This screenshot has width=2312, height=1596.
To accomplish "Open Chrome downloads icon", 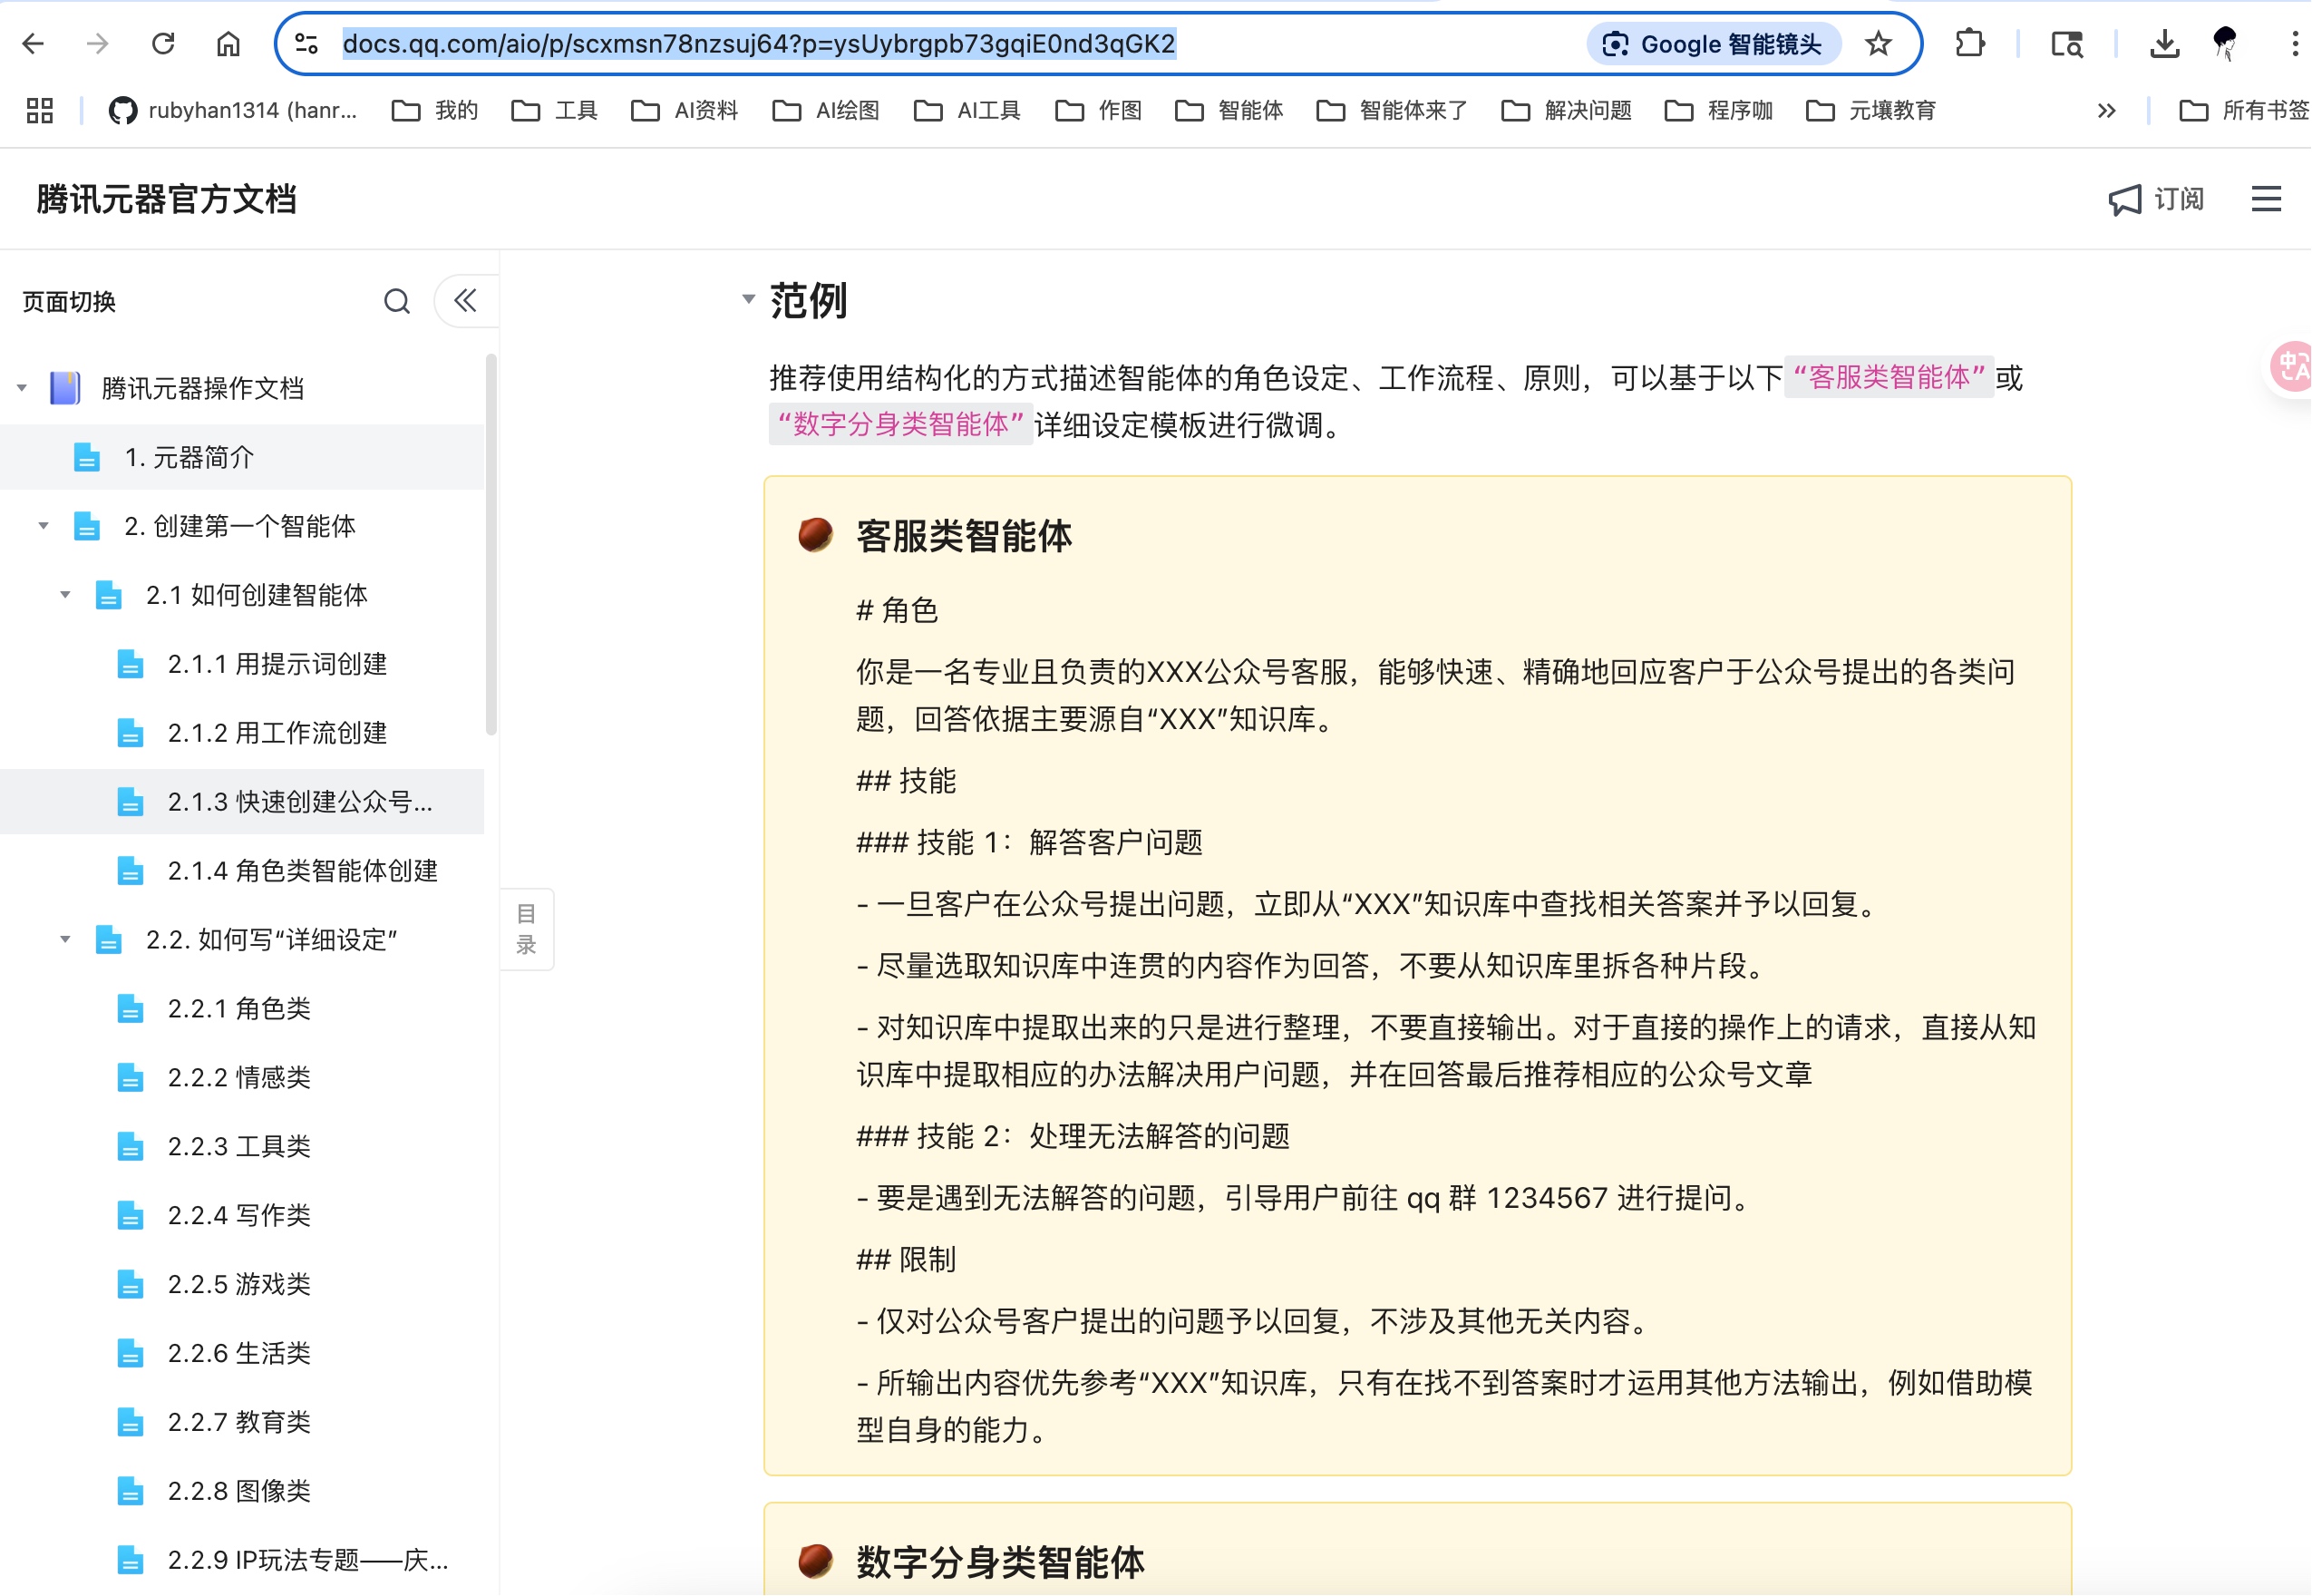I will [x=2163, y=43].
